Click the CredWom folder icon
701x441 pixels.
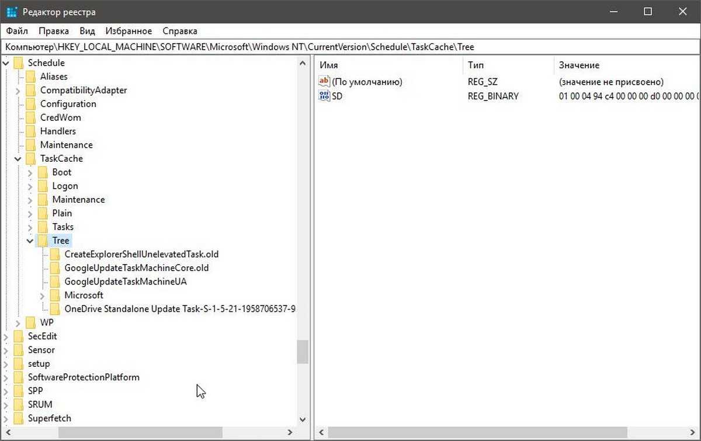[31, 117]
